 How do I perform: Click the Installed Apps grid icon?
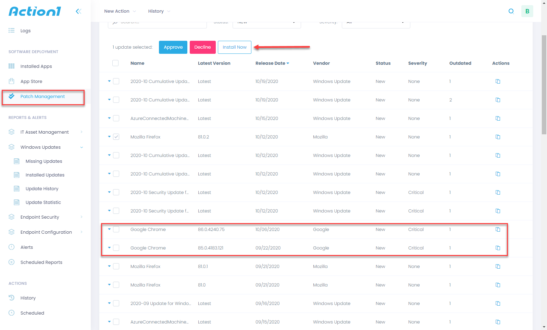(x=12, y=66)
